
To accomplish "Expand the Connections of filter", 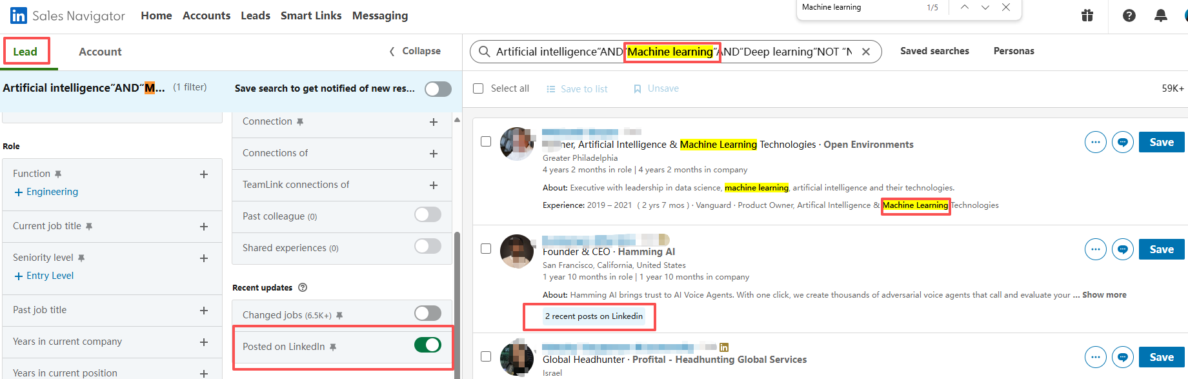I will pyautogui.click(x=433, y=154).
